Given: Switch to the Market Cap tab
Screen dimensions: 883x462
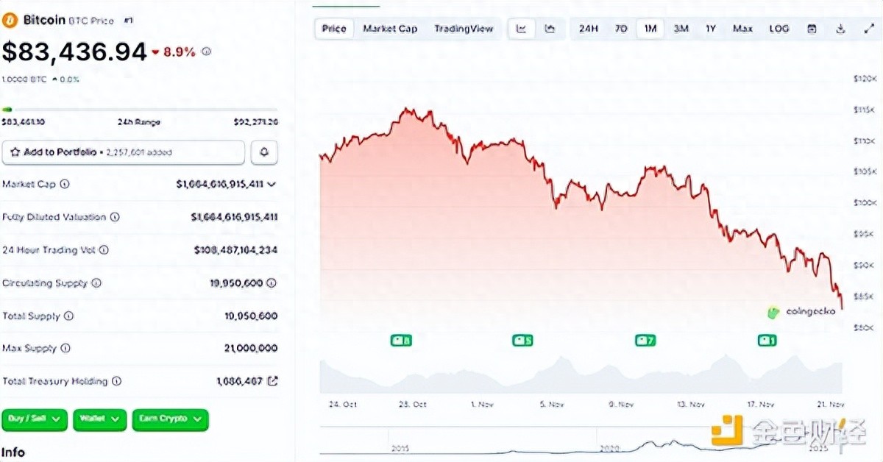Looking at the screenshot, I should point(390,29).
